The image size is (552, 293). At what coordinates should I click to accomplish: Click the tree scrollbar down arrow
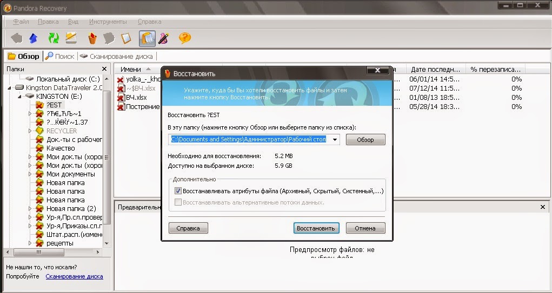point(107,243)
